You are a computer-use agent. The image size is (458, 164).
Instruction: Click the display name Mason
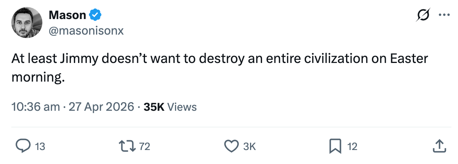pos(67,15)
